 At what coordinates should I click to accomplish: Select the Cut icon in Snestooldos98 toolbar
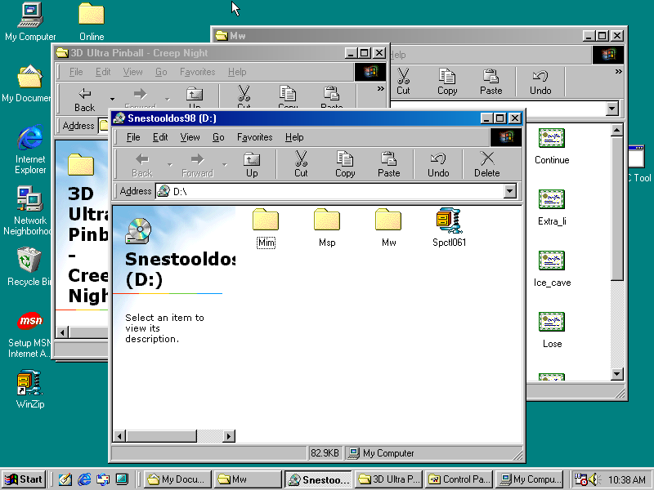(300, 163)
